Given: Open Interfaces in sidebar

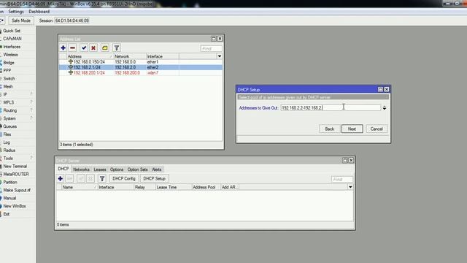Looking at the screenshot, I should tap(12, 47).
